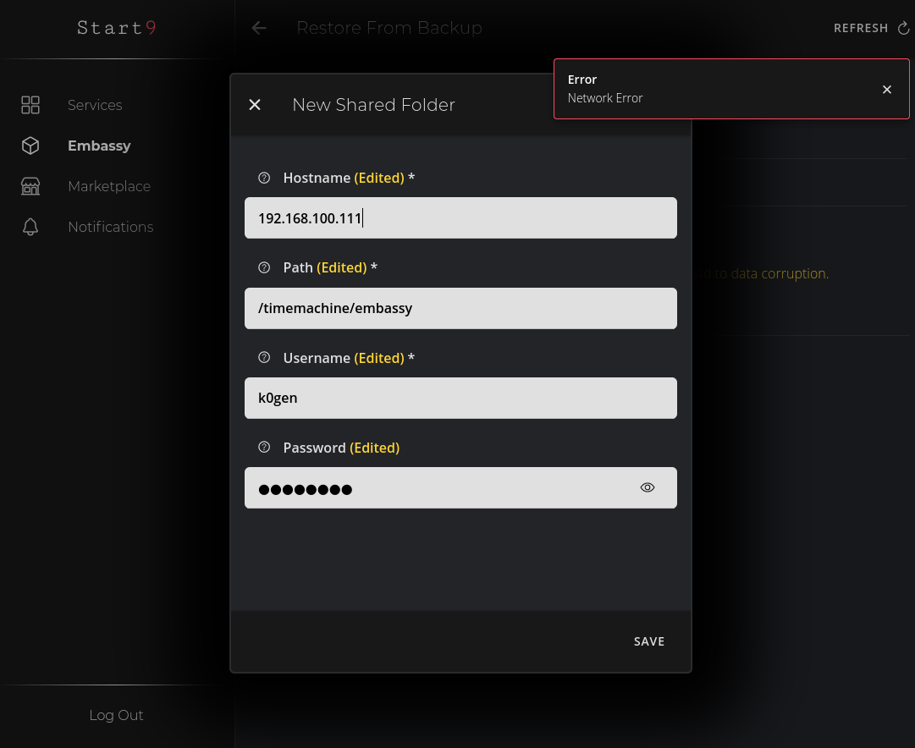Click the Start9 logo
This screenshot has height=748, width=915.
(116, 28)
